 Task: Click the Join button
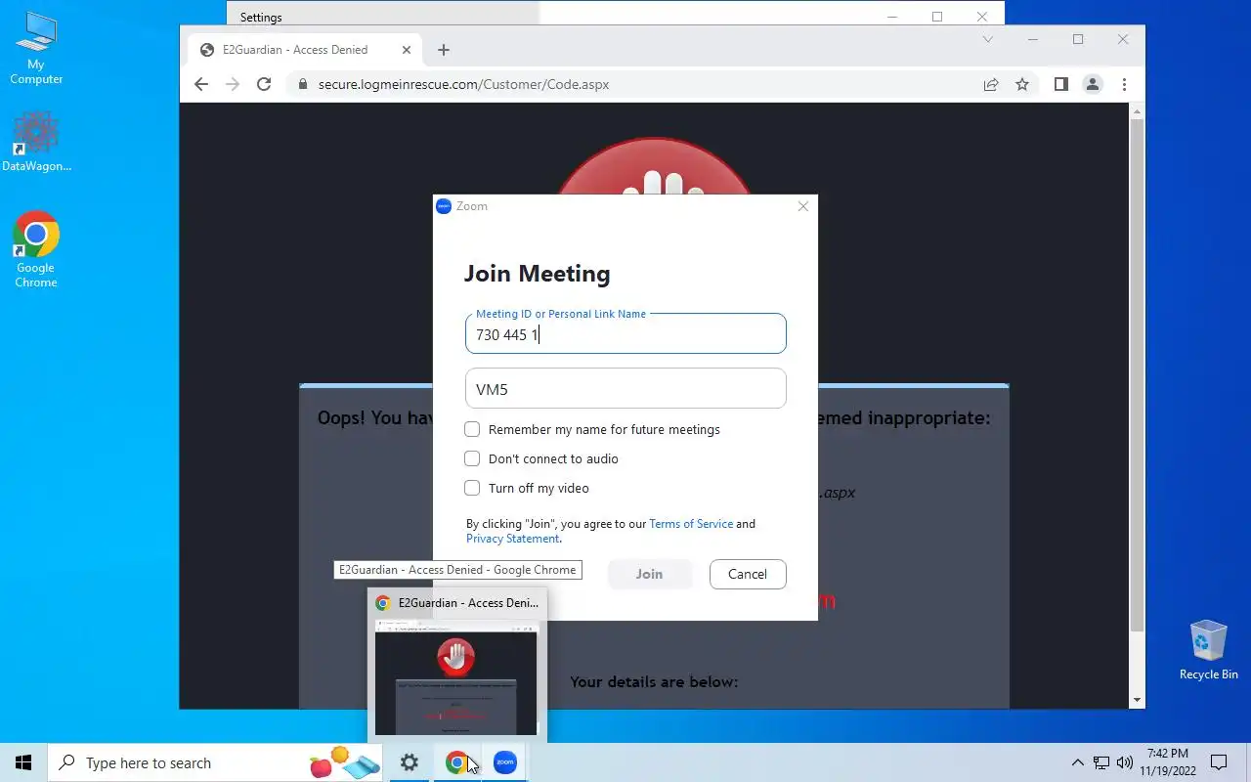tap(650, 574)
